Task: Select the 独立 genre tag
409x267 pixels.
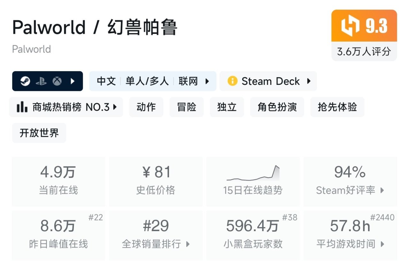Action: (x=227, y=107)
